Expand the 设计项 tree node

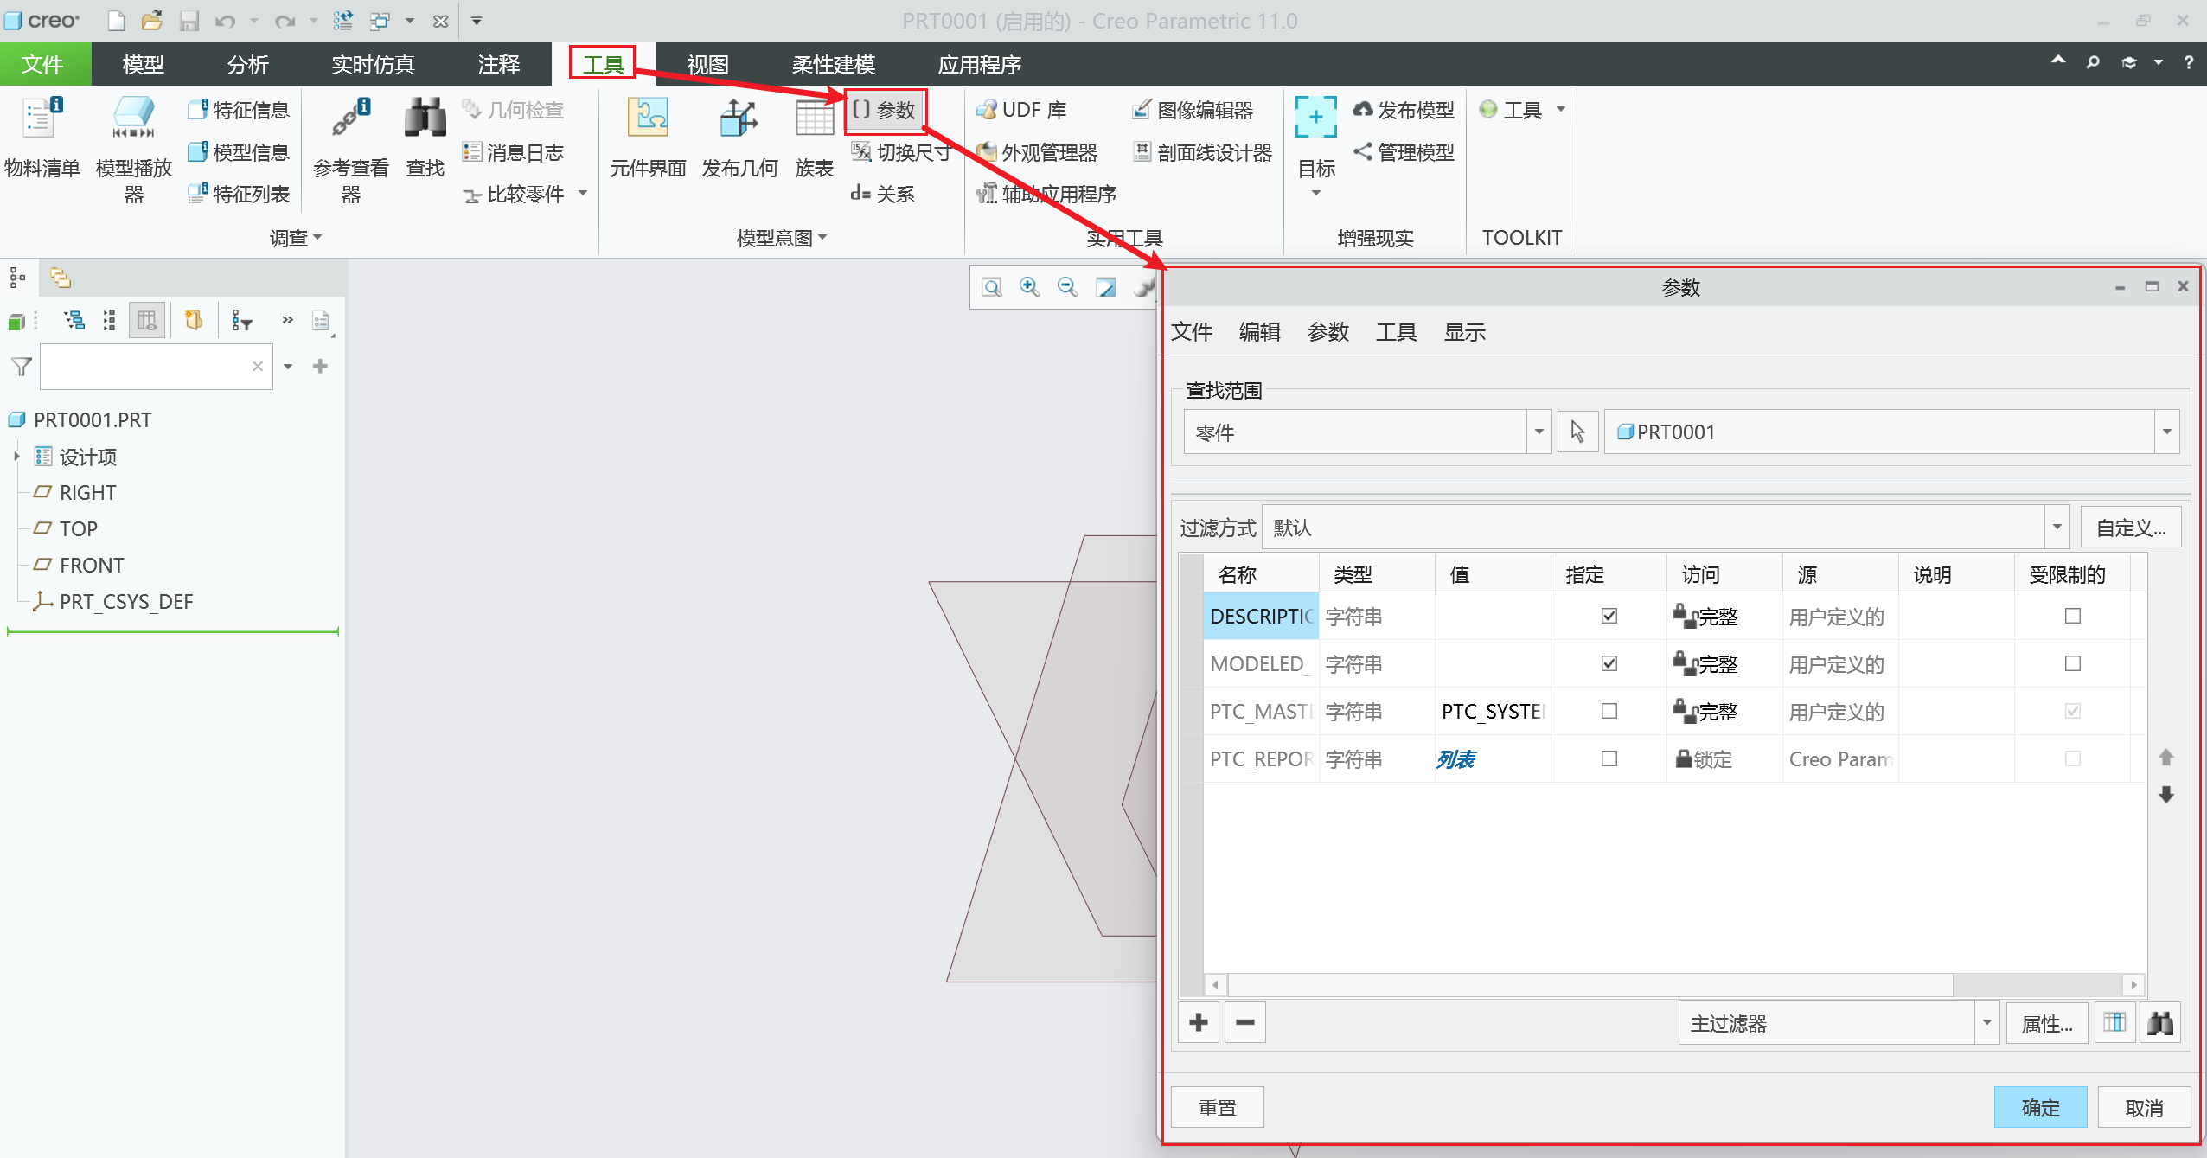coord(16,456)
